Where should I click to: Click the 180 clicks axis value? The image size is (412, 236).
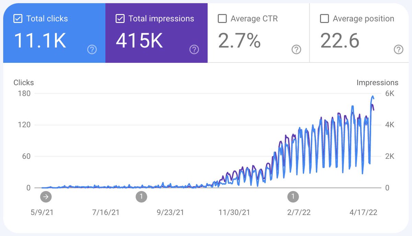[x=24, y=93]
